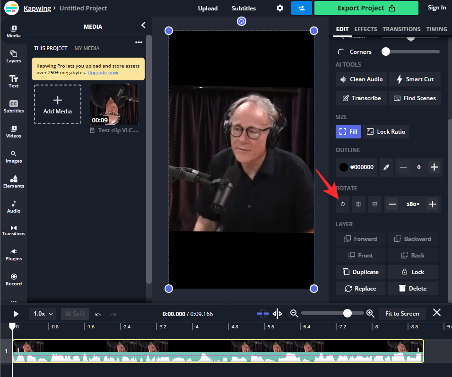The width and height of the screenshot is (452, 377).
Task: Delete the selected layer
Action: point(413,289)
